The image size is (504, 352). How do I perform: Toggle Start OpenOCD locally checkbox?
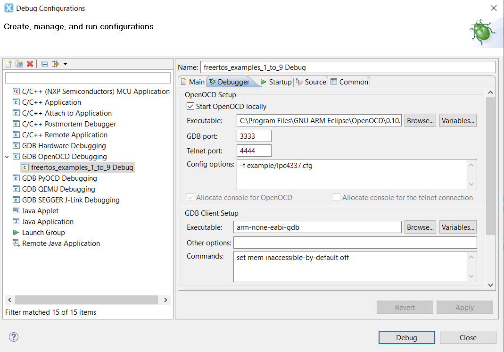(190, 107)
